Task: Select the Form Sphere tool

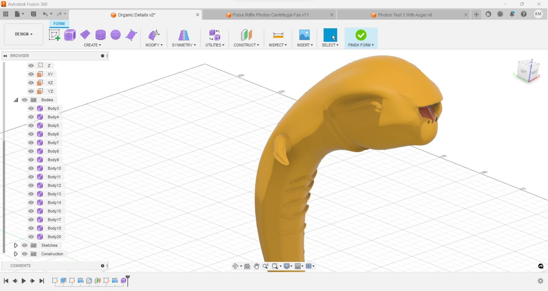Action: tap(116, 35)
